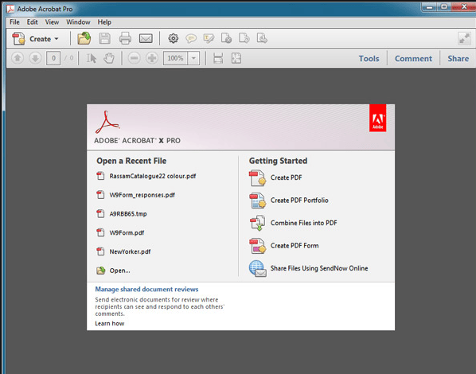
Task: Expand the Create dropdown arrow
Action: (x=57, y=39)
